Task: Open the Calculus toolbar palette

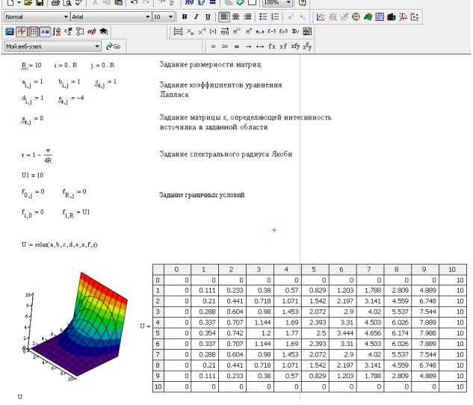Action: click(57, 31)
